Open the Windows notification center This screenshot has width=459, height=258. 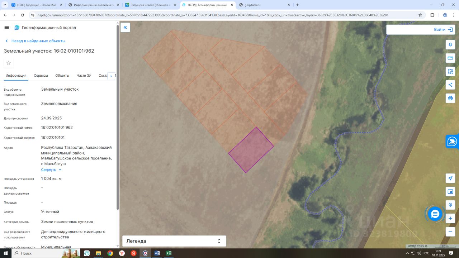(451, 253)
